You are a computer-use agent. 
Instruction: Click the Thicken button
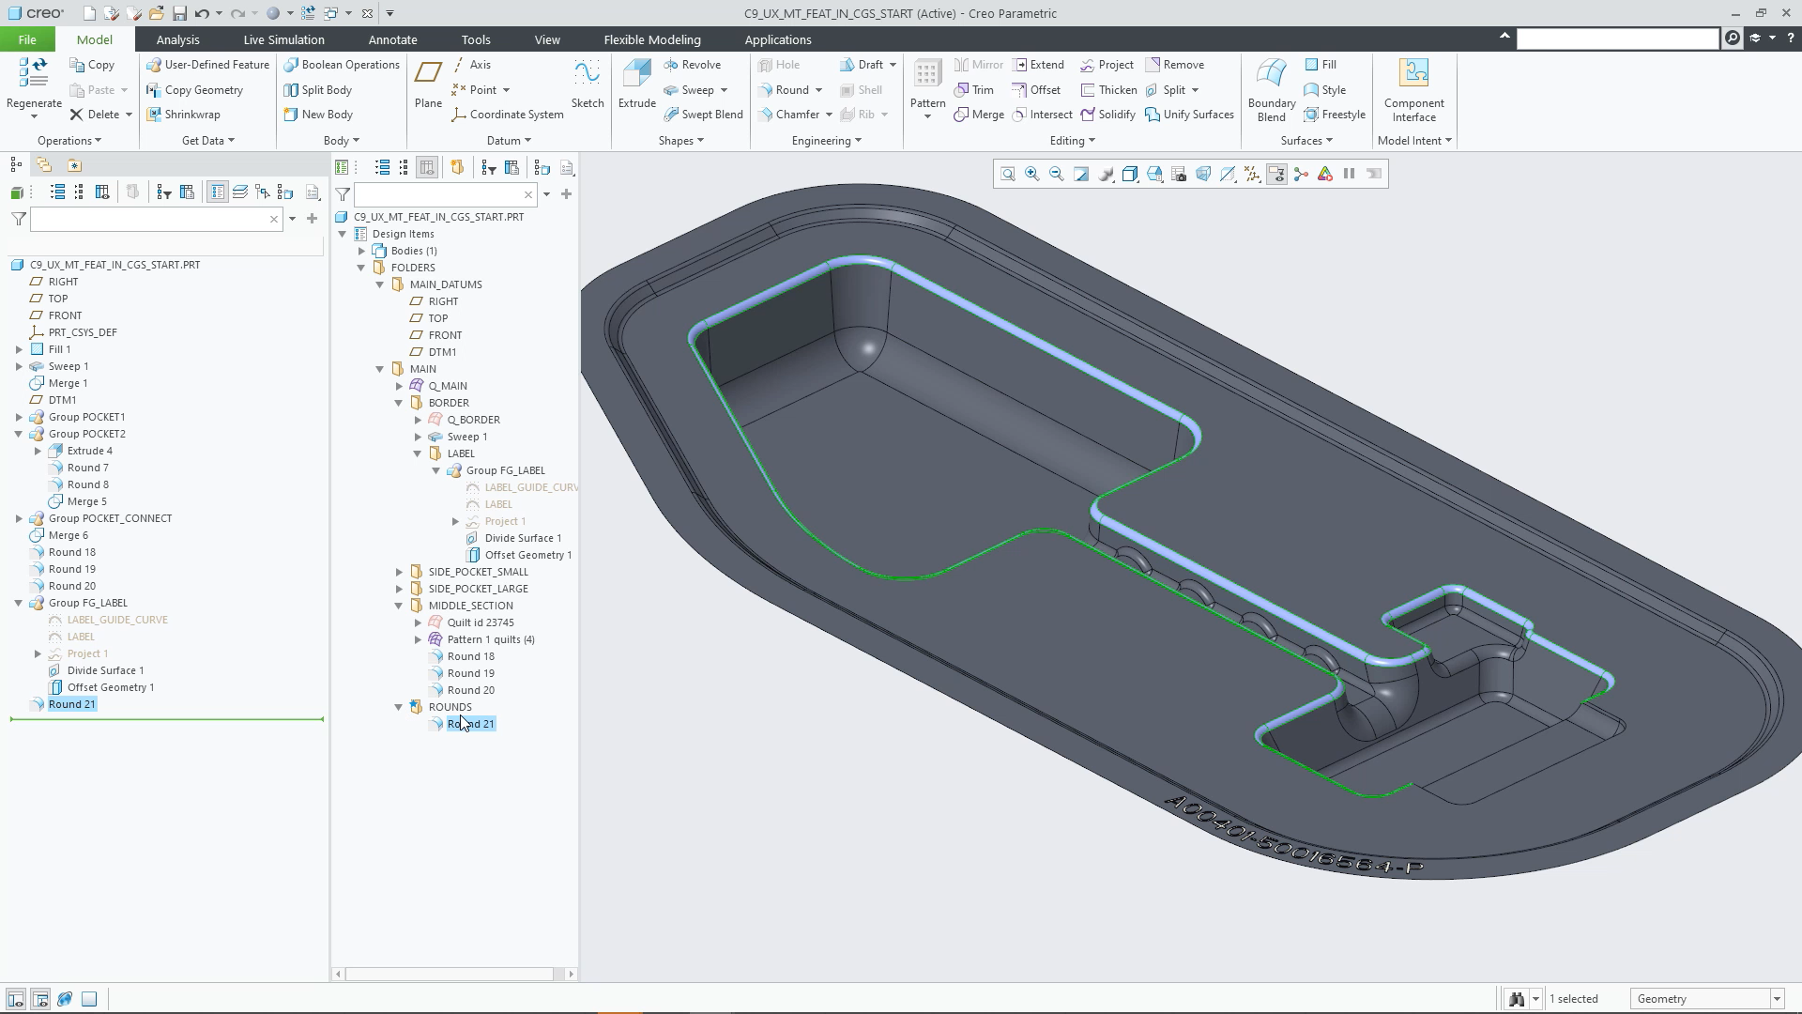click(x=1108, y=90)
